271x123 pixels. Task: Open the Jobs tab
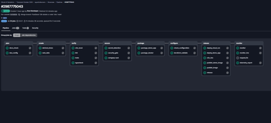(x=15, y=28)
